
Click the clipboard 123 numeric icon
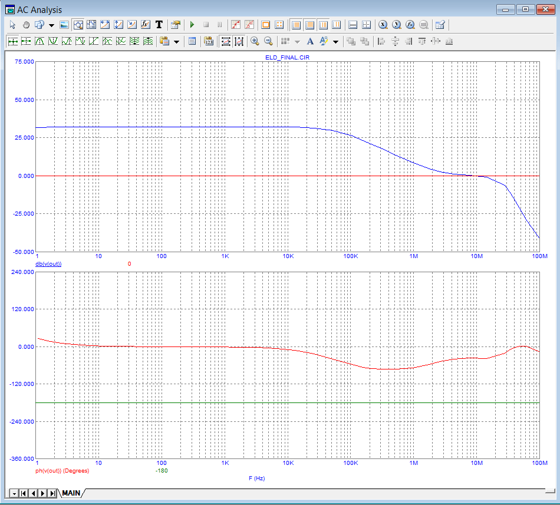(209, 41)
